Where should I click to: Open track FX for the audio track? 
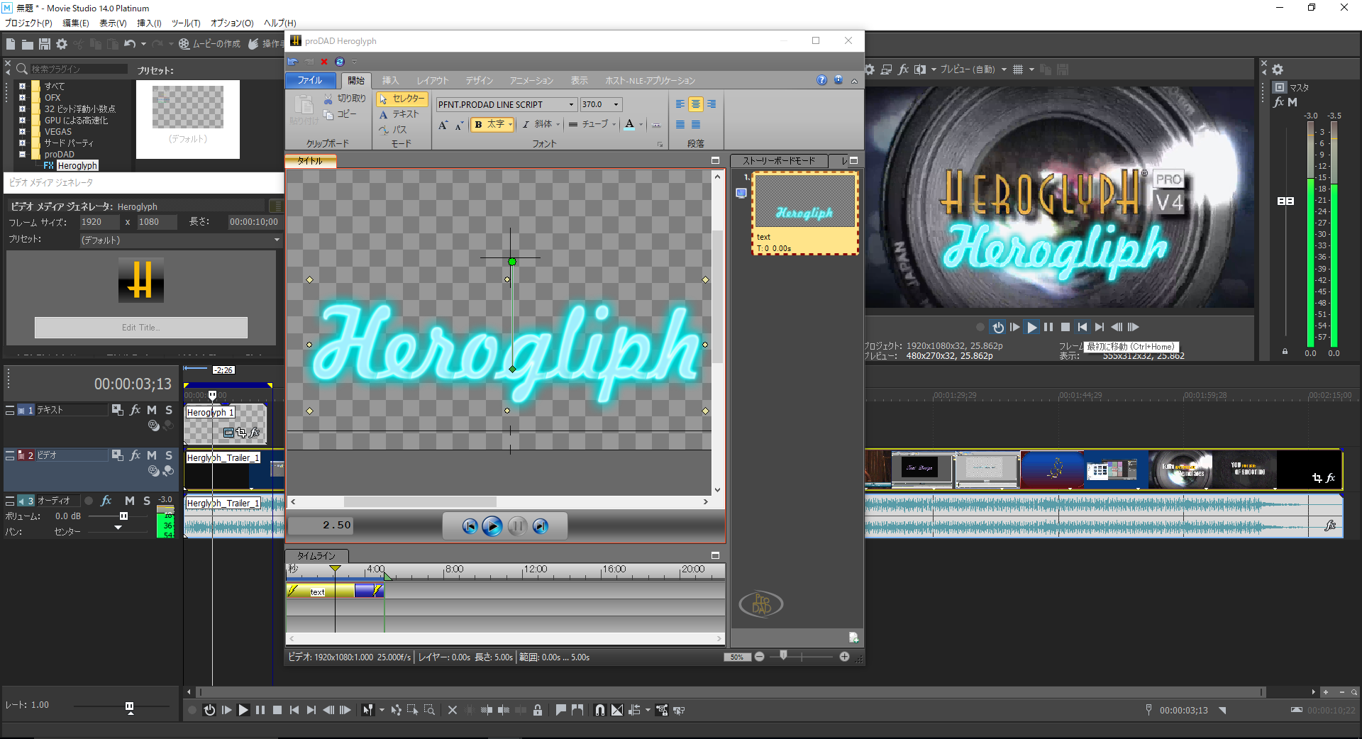tap(106, 501)
